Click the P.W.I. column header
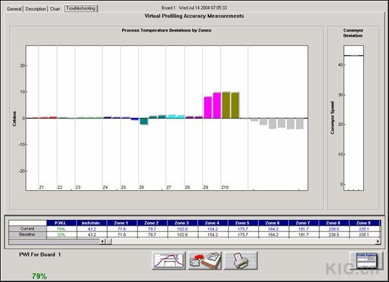389x282 pixels. pyautogui.click(x=59, y=222)
